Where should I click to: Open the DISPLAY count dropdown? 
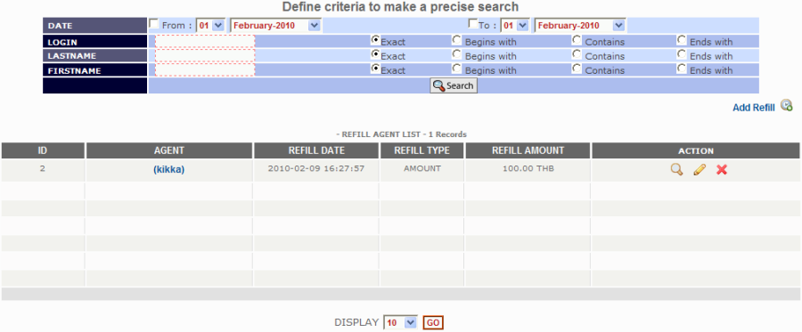point(400,323)
